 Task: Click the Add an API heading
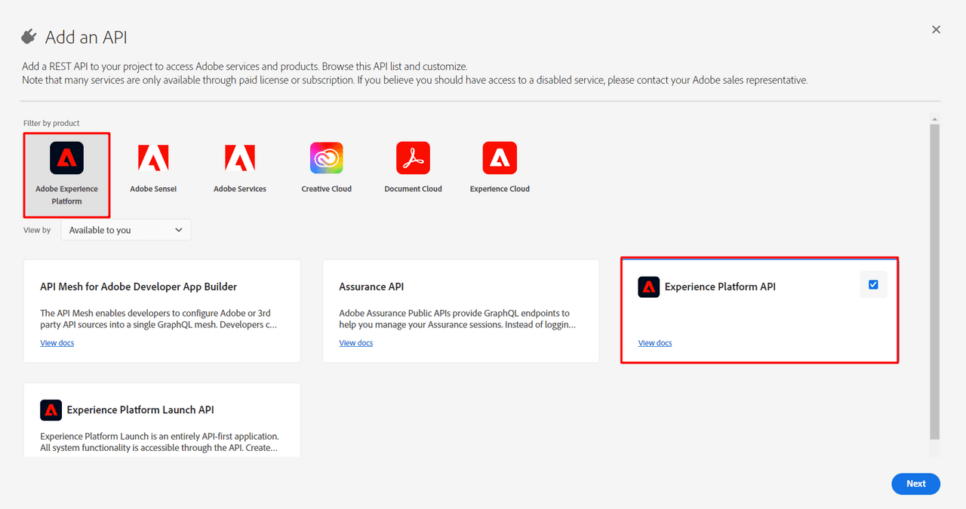tap(87, 37)
